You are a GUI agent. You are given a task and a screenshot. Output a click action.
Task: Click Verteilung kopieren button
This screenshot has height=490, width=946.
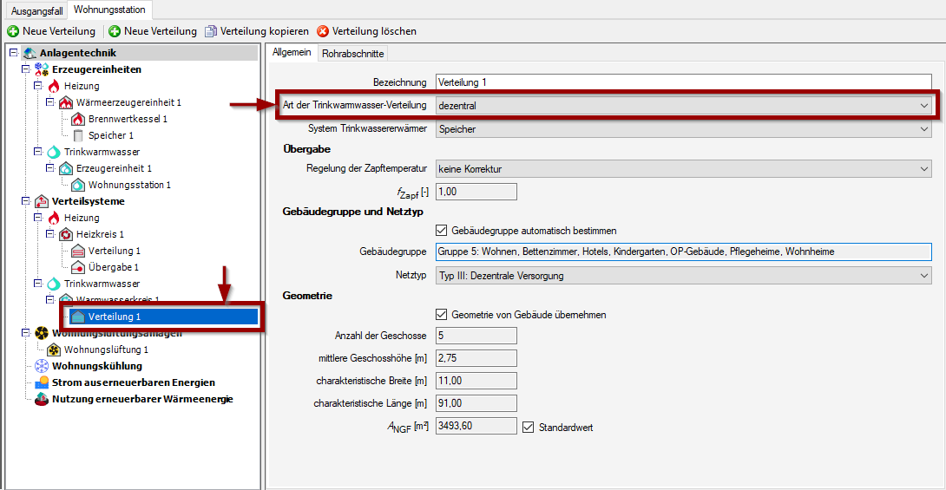click(x=257, y=31)
